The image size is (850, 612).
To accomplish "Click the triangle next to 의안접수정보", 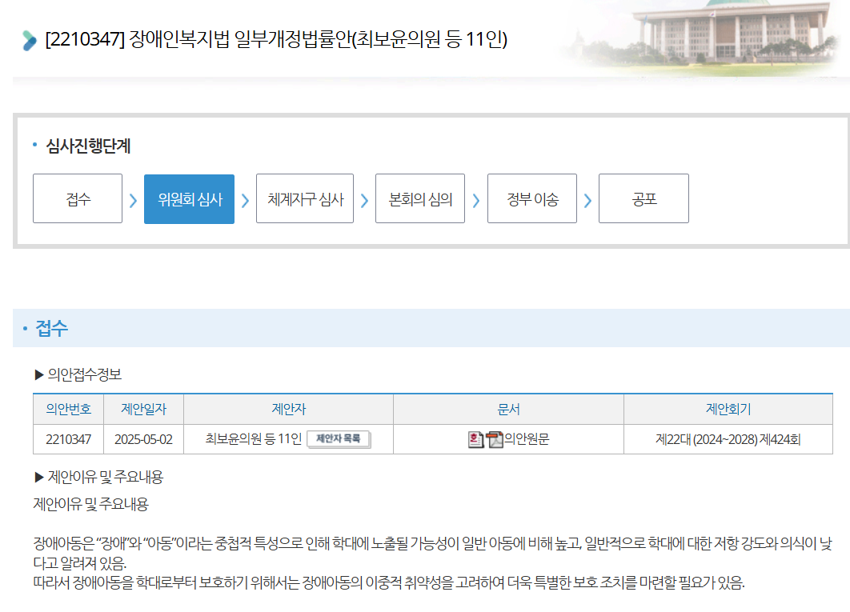I will (38, 374).
